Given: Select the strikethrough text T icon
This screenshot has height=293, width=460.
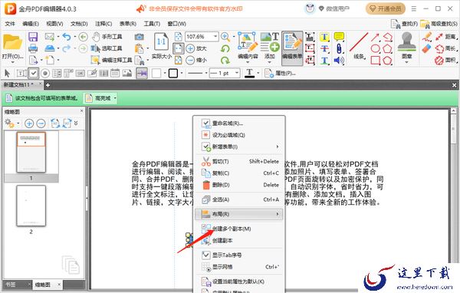Looking at the screenshot, I should (x=324, y=49).
